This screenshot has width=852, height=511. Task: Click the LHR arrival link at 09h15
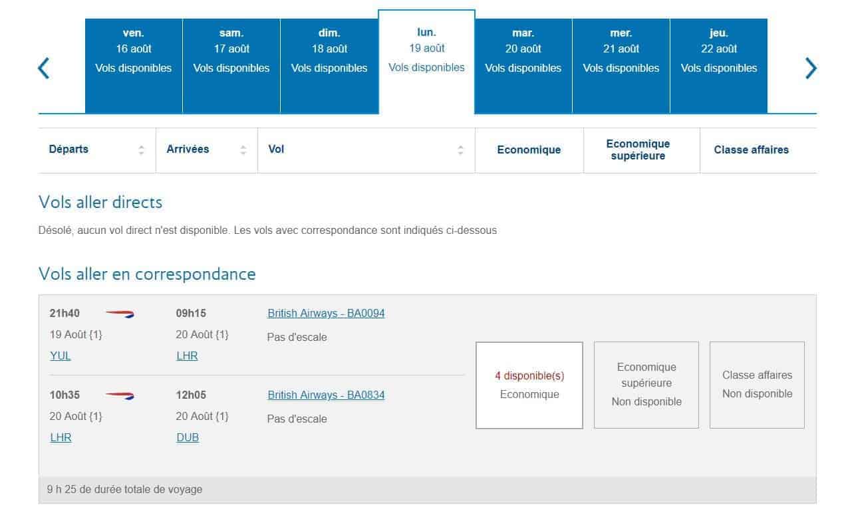tap(187, 356)
